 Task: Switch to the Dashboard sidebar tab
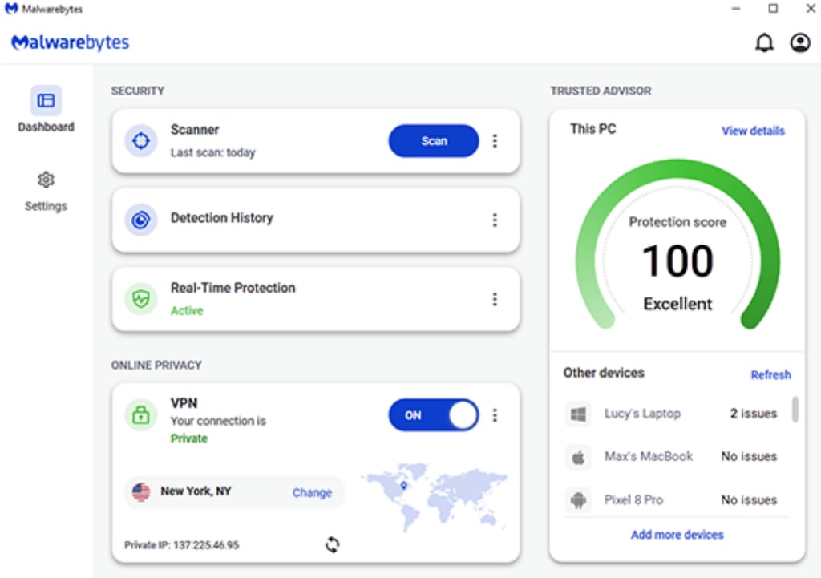(46, 109)
